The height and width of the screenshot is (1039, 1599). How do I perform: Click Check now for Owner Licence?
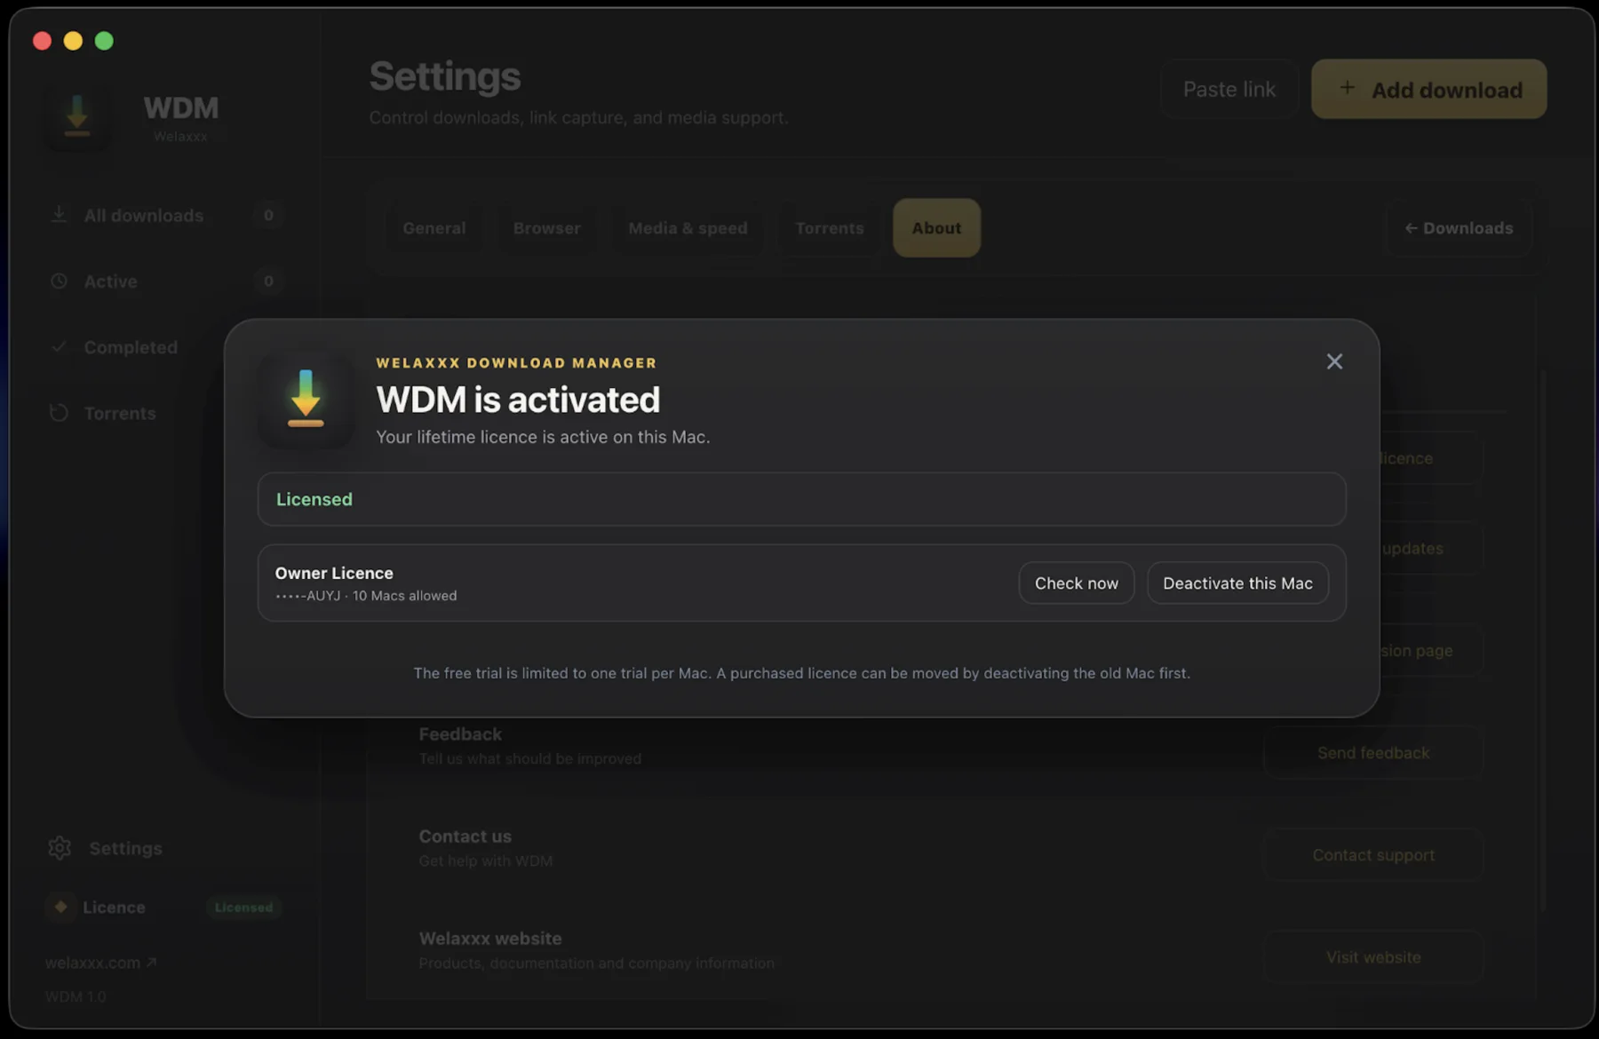[x=1076, y=583]
